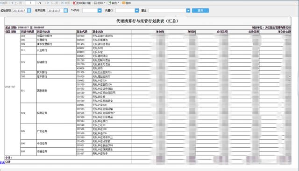The image size is (299, 171).
Task: Click the printer icon in toolbar
Action: pos(95,3)
